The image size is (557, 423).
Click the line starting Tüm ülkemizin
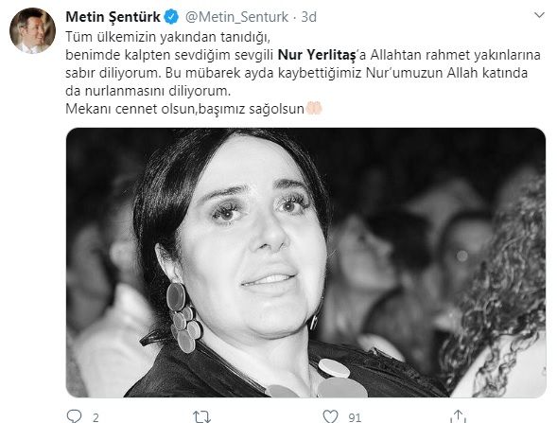point(168,37)
